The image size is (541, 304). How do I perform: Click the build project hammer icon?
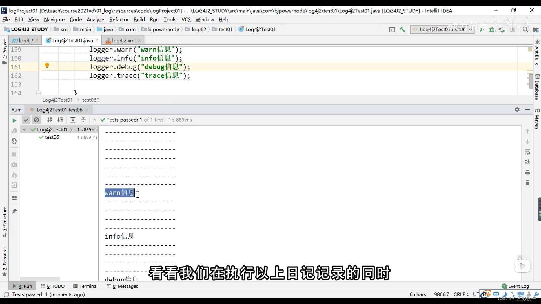pos(402,29)
